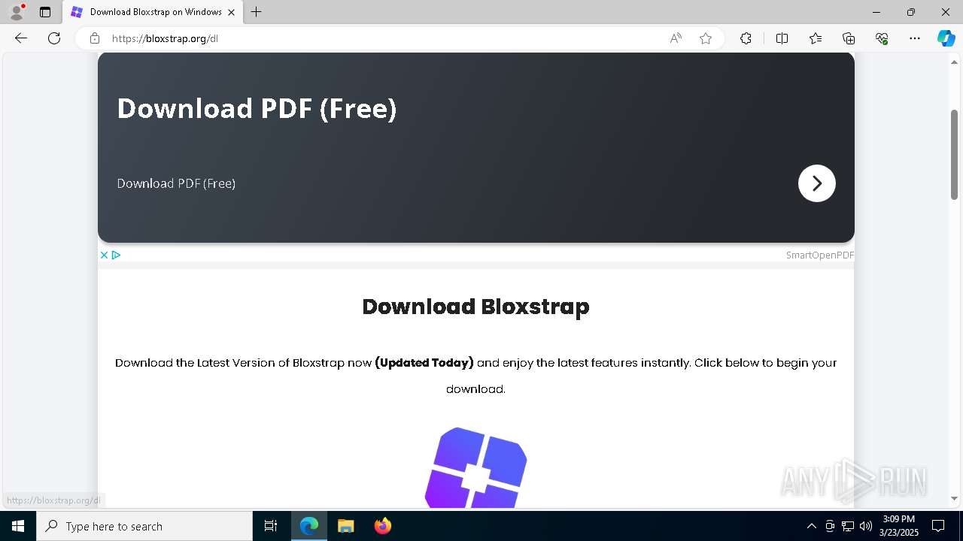Open the network status tray icon
Screen dimensions: 963x541
(x=848, y=526)
